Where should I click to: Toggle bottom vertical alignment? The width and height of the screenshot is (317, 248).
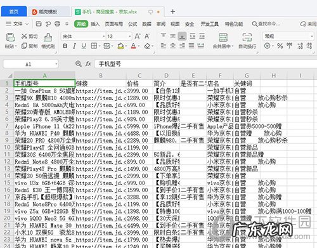pyautogui.click(x=182, y=36)
